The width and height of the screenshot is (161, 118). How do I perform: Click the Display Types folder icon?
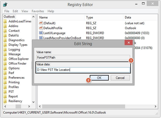(x=5, y=45)
